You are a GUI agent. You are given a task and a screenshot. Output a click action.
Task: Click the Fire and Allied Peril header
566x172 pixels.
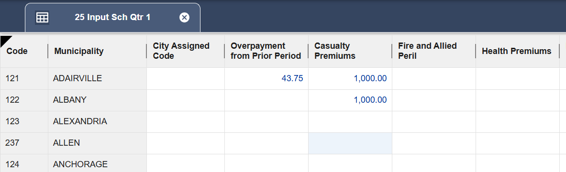point(434,51)
